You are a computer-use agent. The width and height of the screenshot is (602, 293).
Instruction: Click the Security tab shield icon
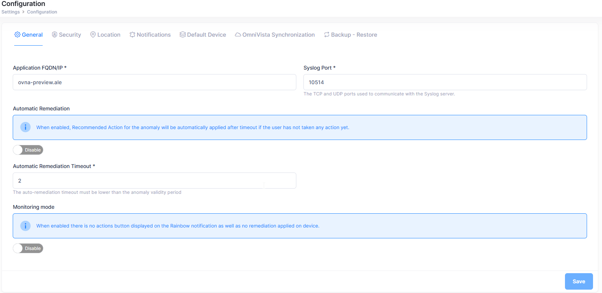55,34
